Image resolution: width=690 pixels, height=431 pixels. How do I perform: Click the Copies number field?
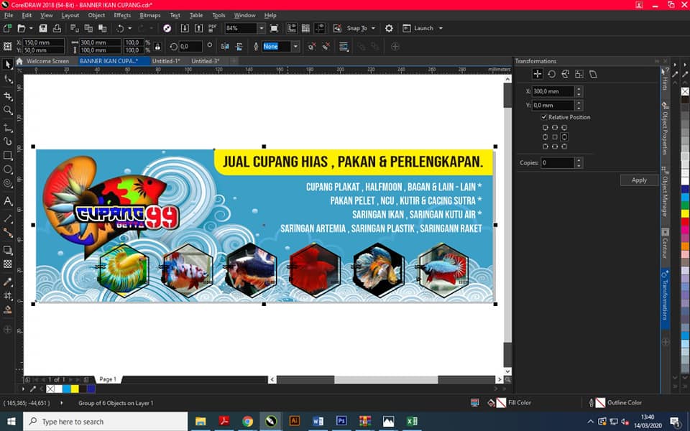tap(558, 163)
